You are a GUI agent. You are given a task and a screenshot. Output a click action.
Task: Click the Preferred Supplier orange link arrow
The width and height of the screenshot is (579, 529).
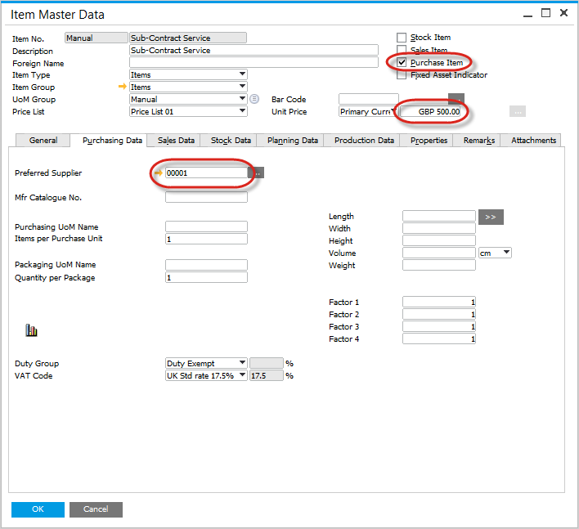[x=159, y=173]
